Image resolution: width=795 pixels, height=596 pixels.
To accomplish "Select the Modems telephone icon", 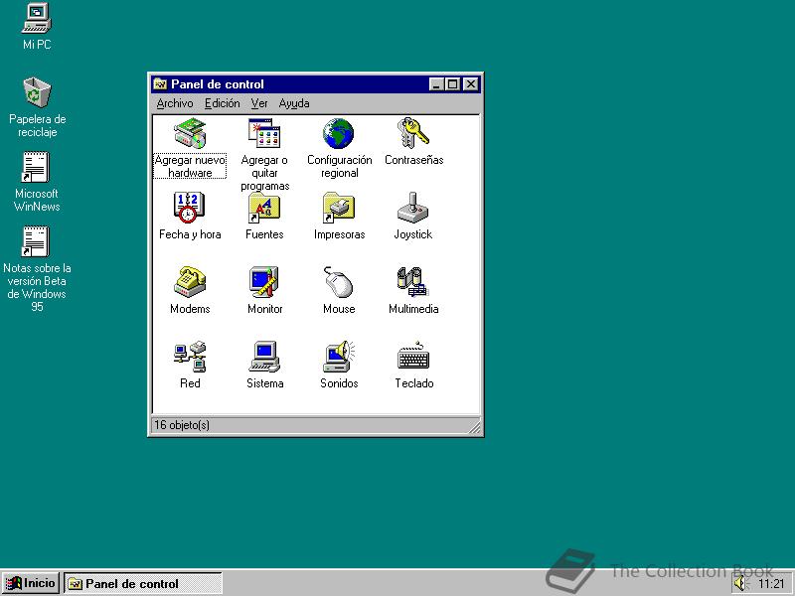I will tap(190, 282).
